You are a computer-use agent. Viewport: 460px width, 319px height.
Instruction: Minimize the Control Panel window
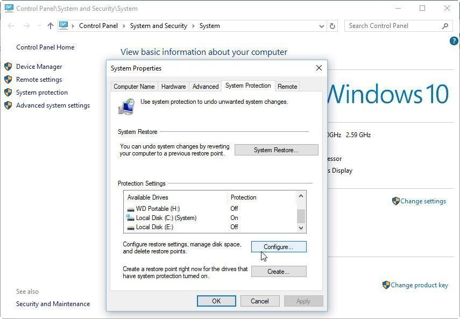click(398, 8)
